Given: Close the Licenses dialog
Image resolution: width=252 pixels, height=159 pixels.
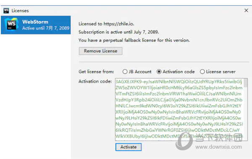Looking at the screenshot, I should 246,10.
